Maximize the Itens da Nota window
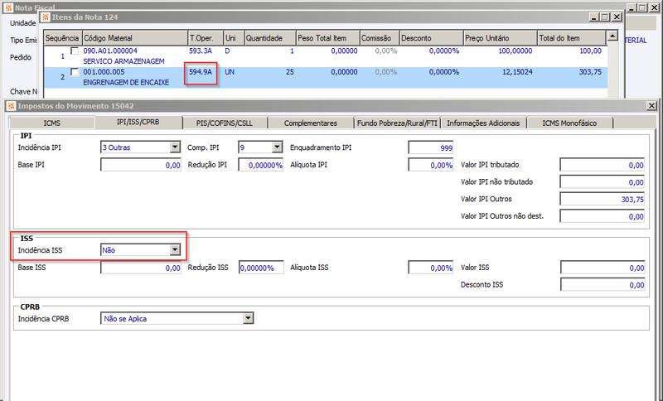This screenshot has height=401, width=663. (606, 17)
